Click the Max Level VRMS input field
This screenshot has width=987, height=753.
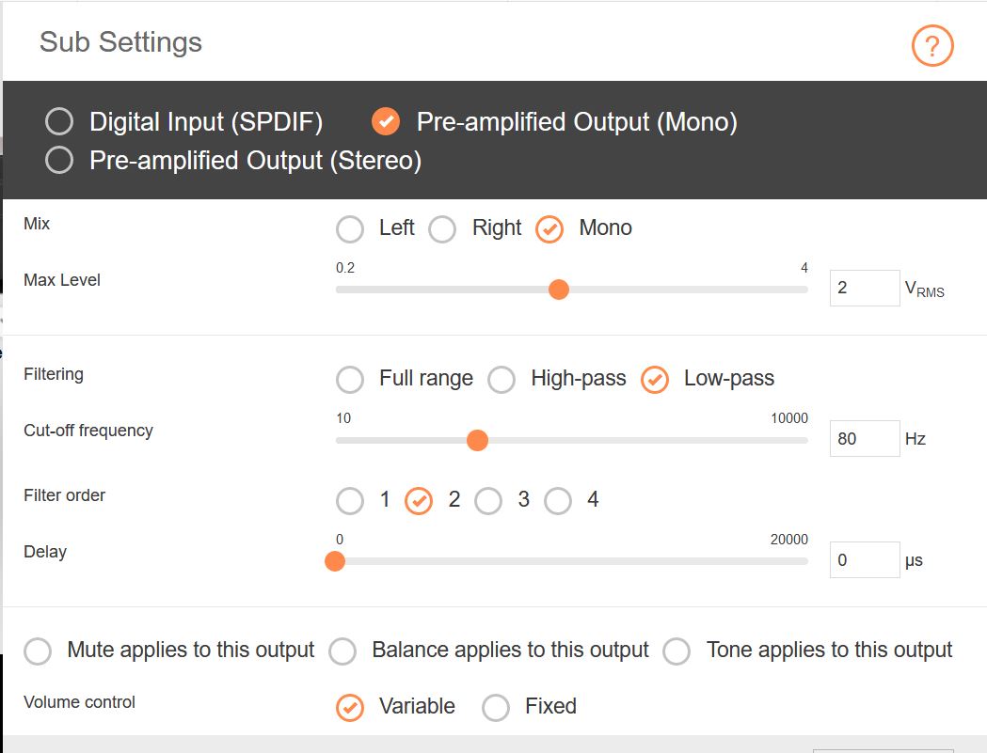point(865,288)
